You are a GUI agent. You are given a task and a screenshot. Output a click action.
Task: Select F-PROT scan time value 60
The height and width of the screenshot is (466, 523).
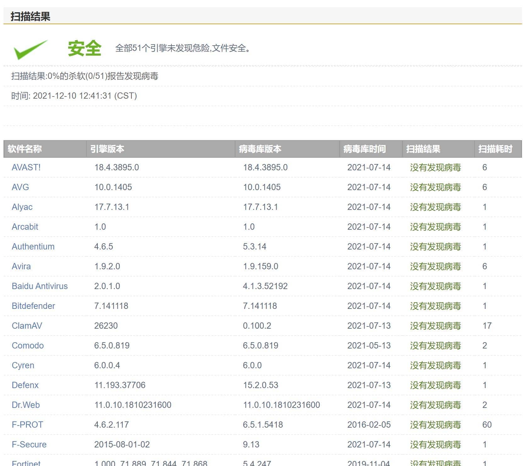487,425
